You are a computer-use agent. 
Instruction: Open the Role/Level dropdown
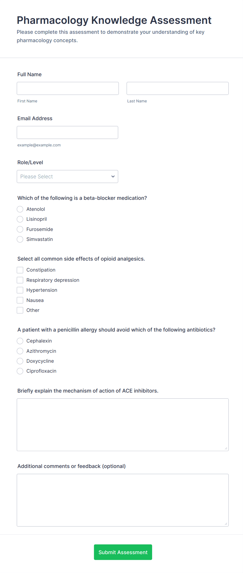[x=67, y=177]
